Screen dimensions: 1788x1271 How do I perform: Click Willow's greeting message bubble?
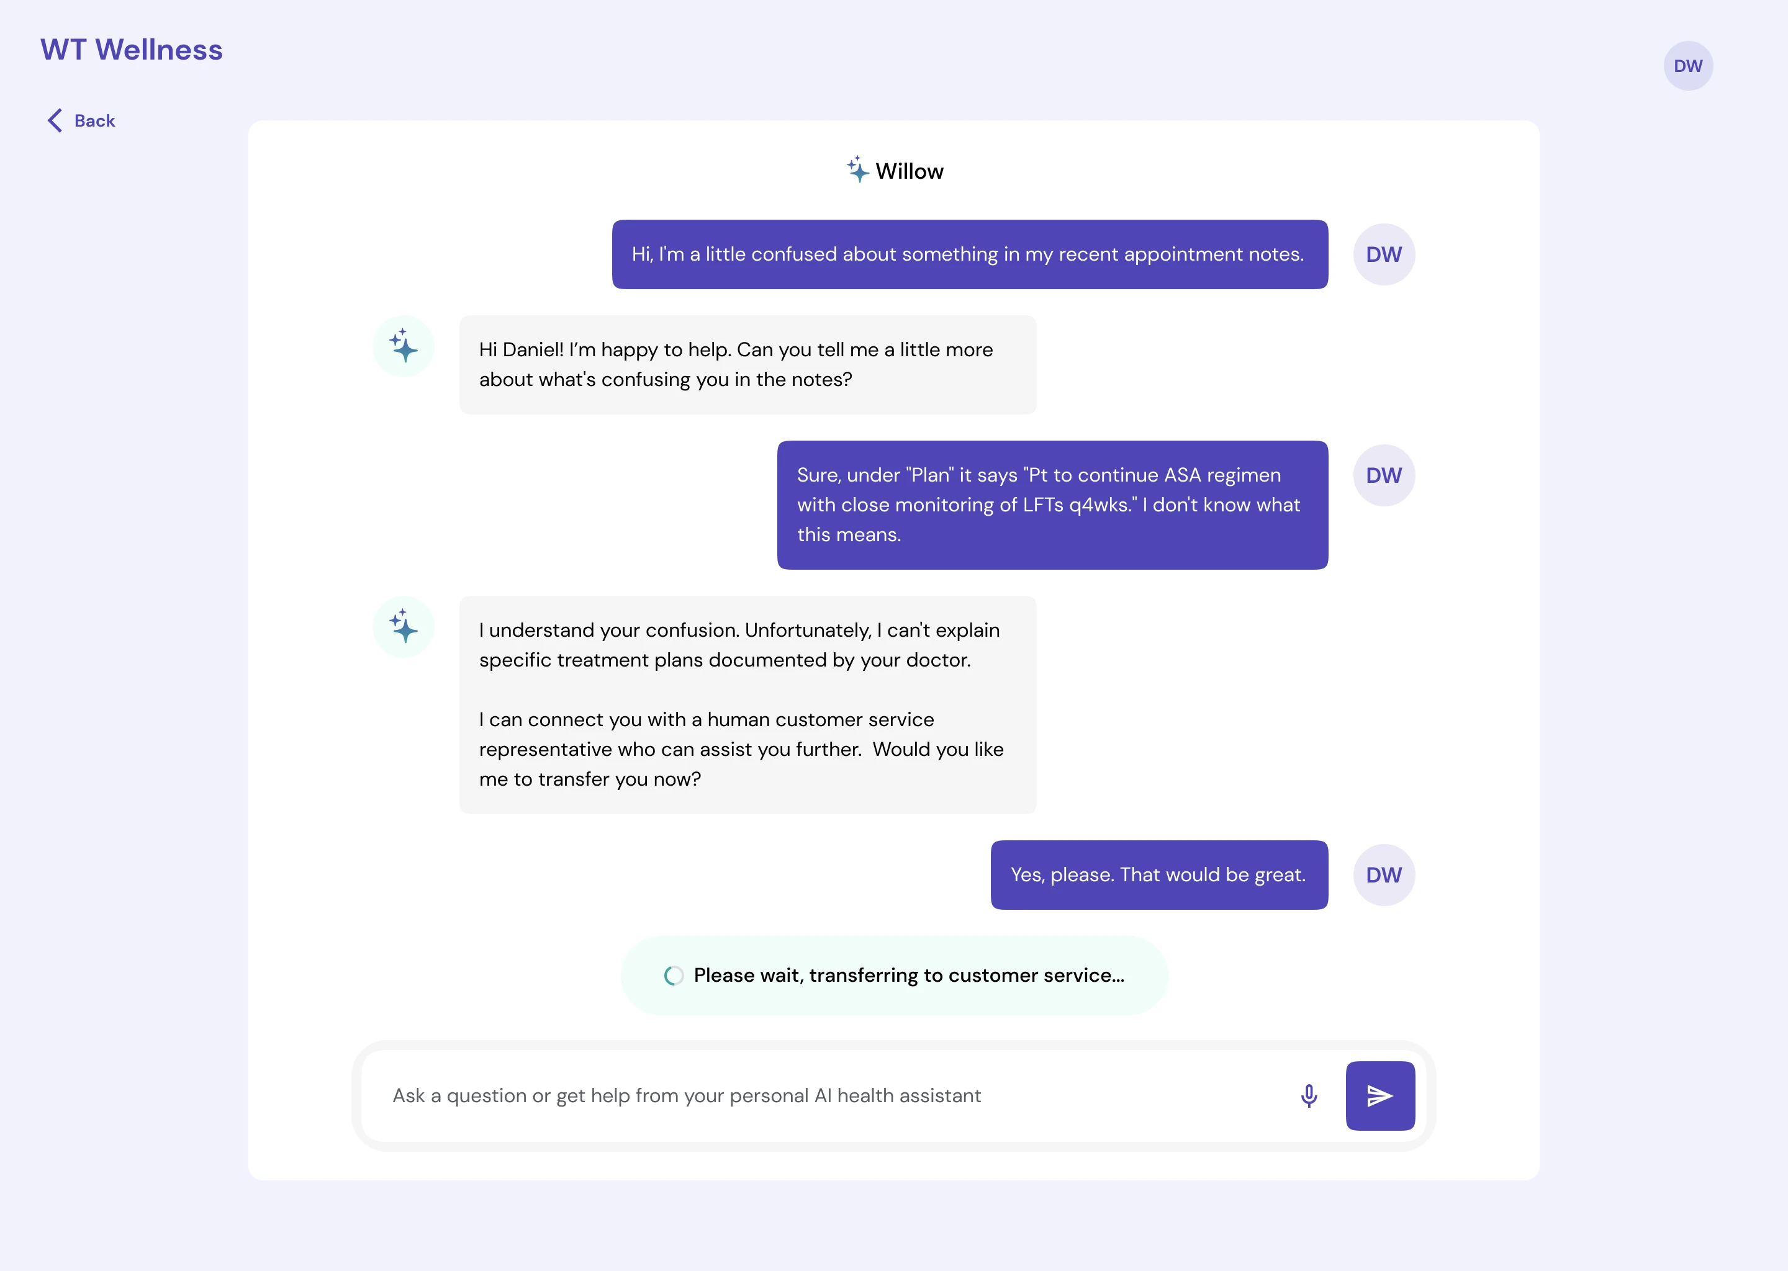(747, 364)
